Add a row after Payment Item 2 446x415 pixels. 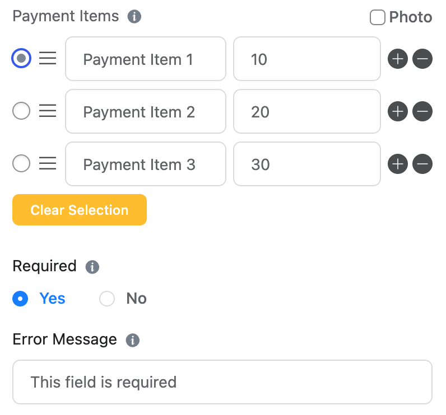[398, 112]
